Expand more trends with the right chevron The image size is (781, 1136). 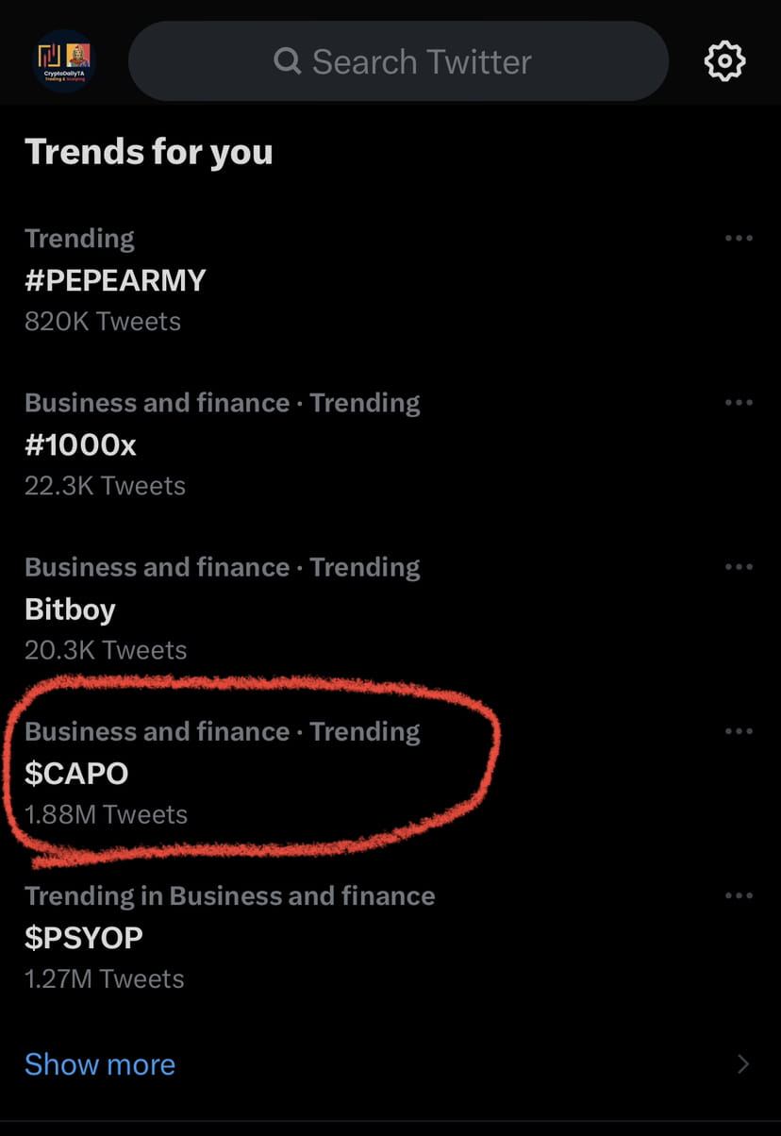pos(741,1064)
